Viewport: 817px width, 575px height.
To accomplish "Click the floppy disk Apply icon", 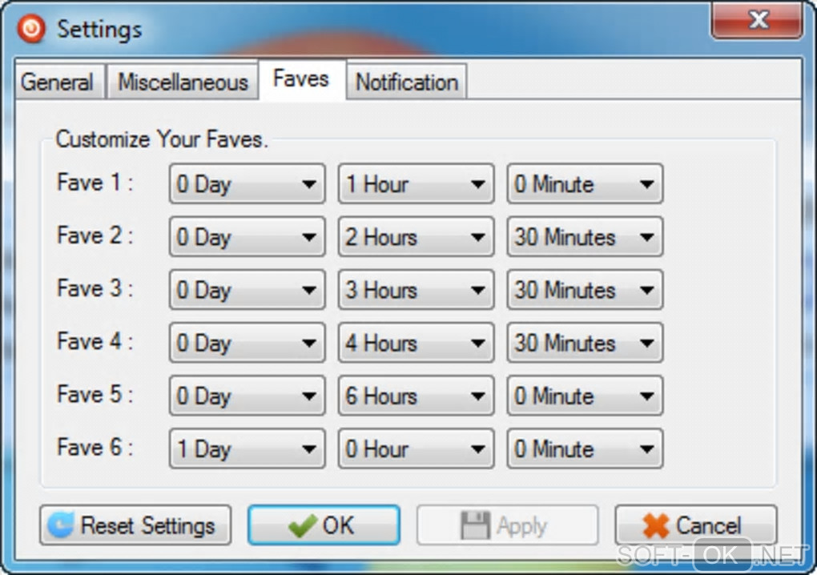I will click(474, 526).
